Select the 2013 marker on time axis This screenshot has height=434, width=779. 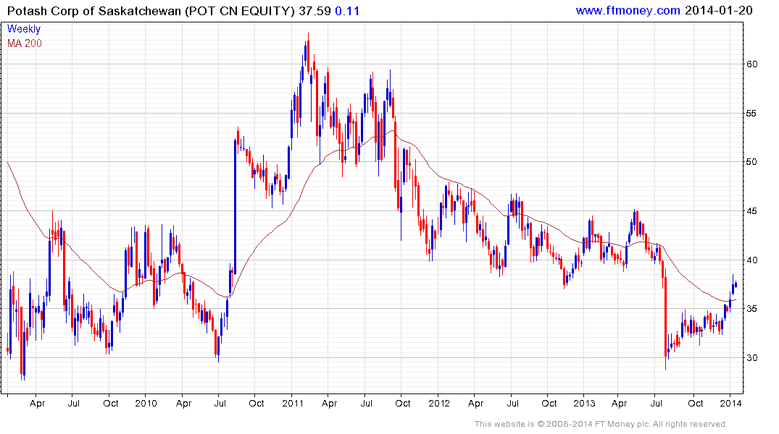(584, 403)
